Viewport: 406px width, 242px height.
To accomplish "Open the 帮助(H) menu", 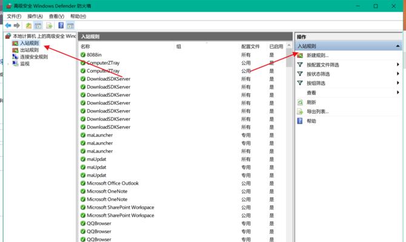I will tap(78, 16).
